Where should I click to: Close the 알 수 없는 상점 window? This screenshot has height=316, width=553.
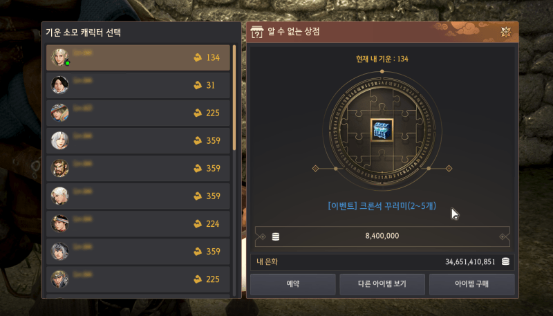tap(506, 32)
